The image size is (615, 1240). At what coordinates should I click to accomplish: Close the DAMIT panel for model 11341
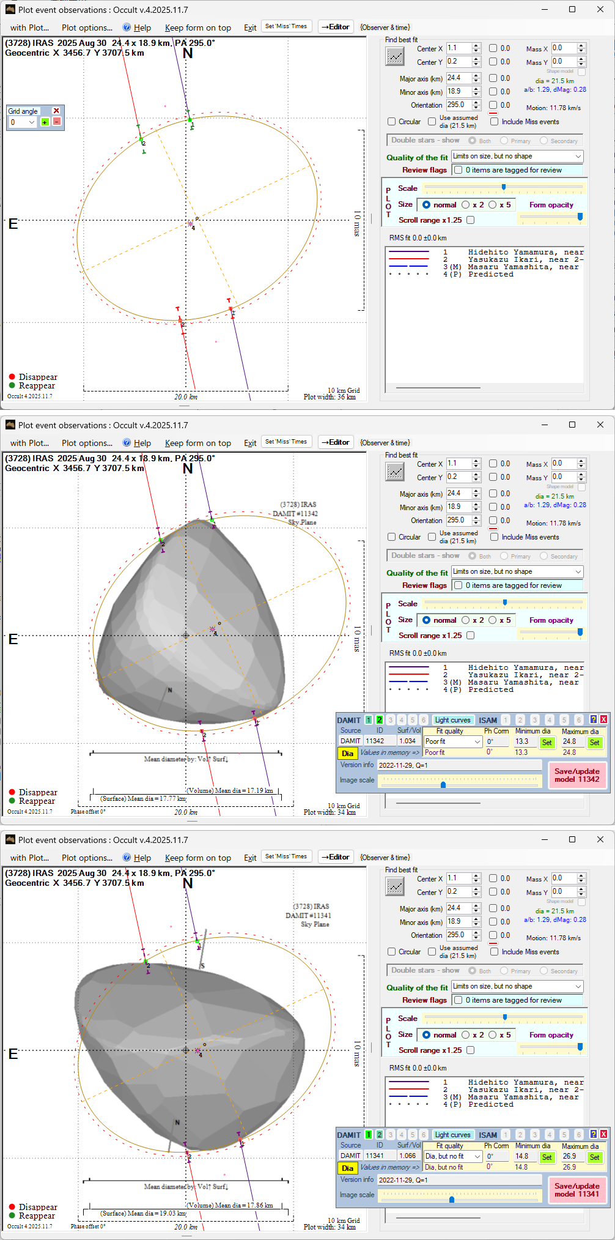[x=603, y=1134]
